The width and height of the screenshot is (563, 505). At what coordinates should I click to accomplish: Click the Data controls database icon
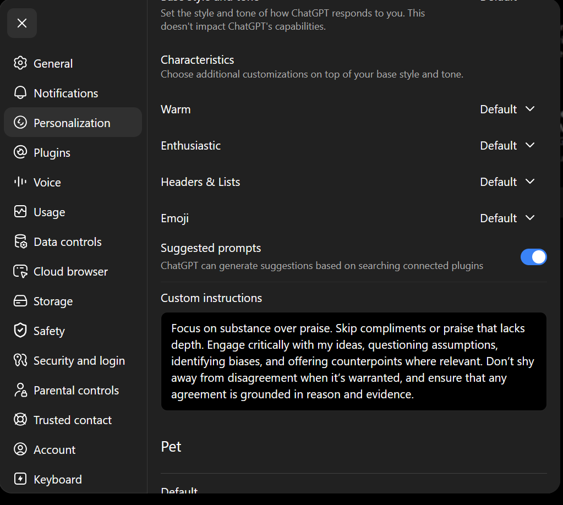(x=20, y=241)
